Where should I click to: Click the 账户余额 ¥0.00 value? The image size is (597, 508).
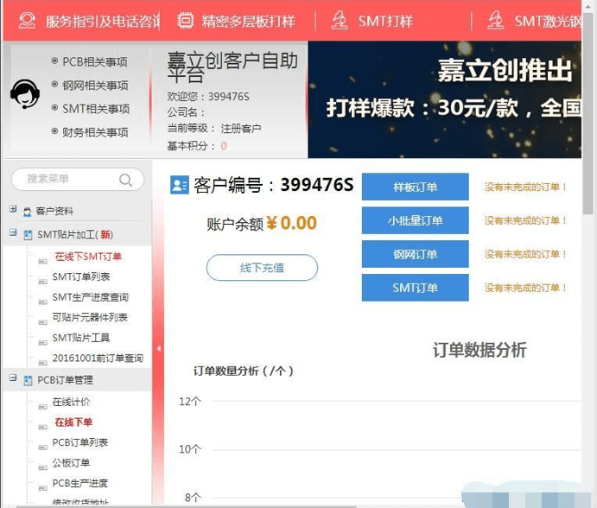pos(291,223)
